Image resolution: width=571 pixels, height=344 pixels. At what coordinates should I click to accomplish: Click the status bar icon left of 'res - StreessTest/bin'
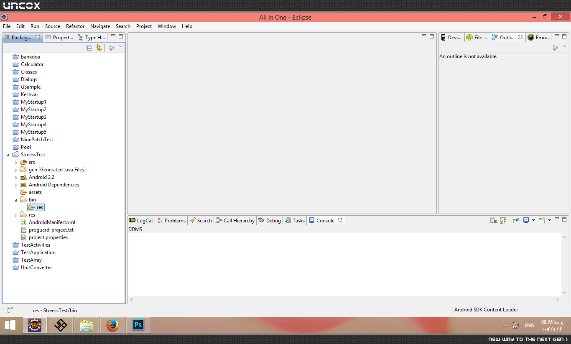[x=10, y=310]
